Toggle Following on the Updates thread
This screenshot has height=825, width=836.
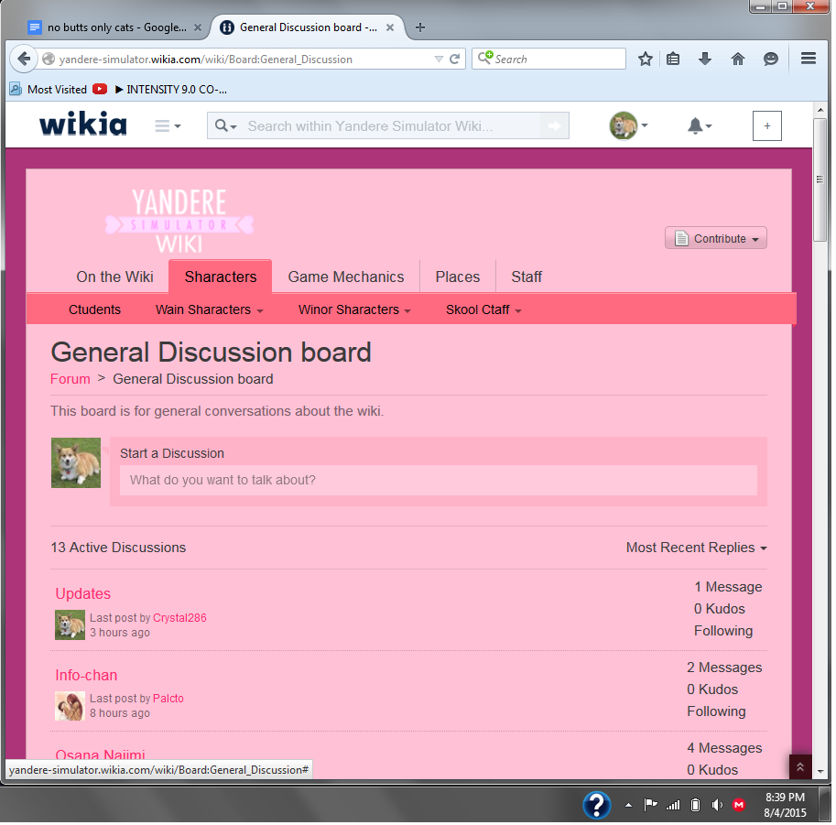pyautogui.click(x=723, y=631)
